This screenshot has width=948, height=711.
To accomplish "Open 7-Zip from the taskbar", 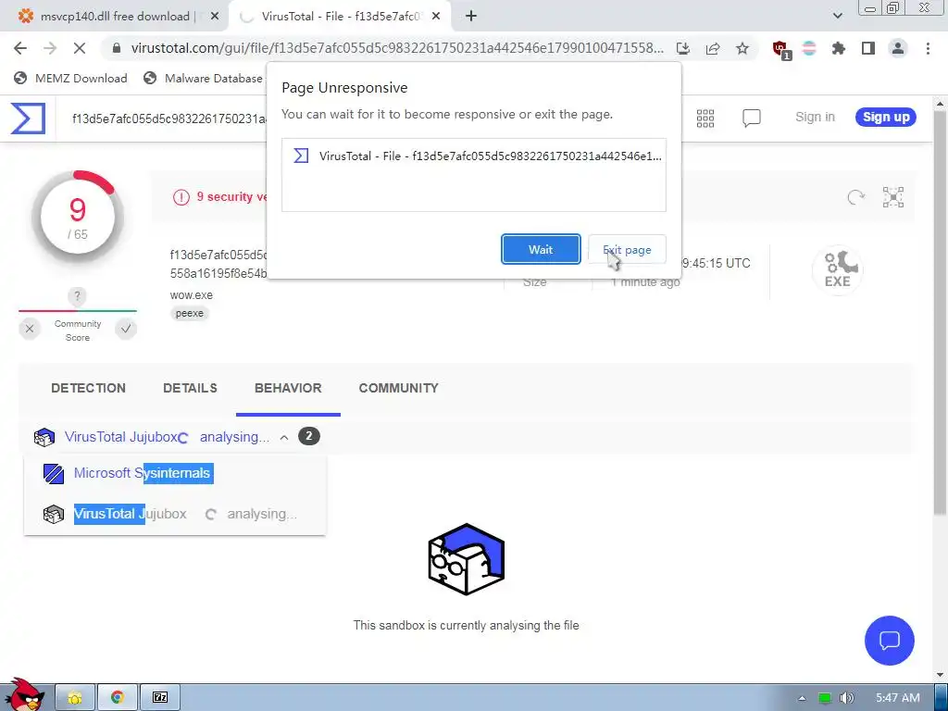I will [159, 698].
